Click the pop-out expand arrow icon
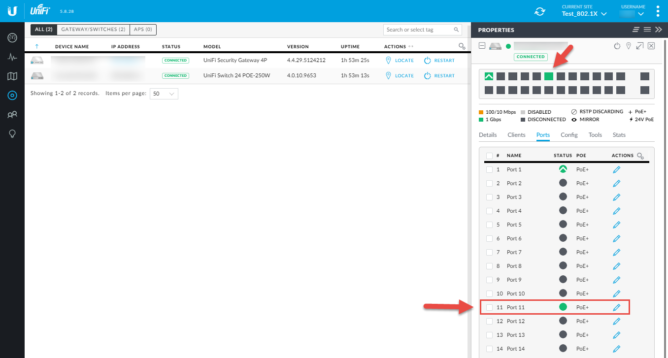The width and height of the screenshot is (668, 358). pyautogui.click(x=640, y=46)
